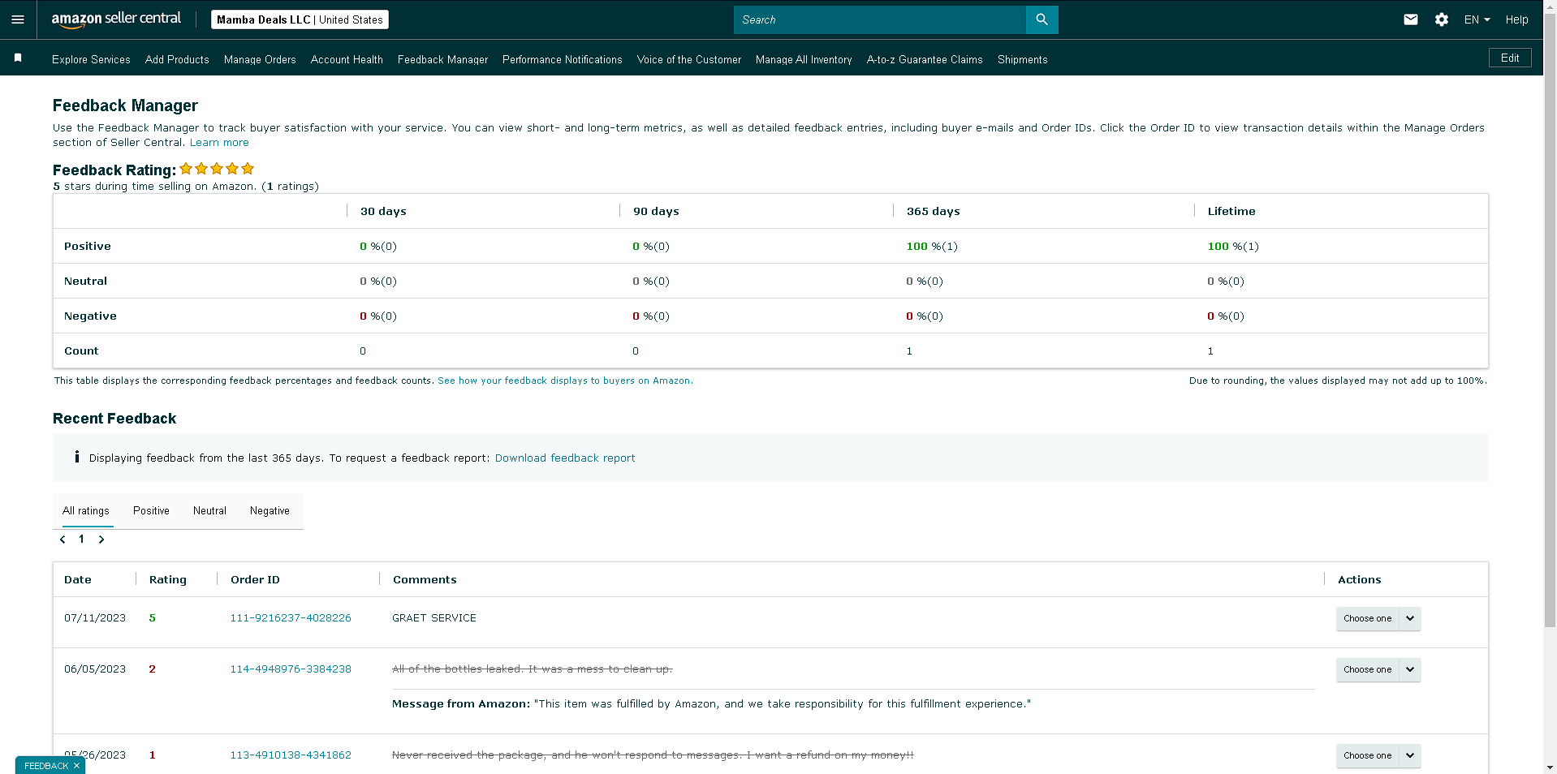Click the Order ID column header
This screenshot has width=1557, height=774.
pos(255,579)
